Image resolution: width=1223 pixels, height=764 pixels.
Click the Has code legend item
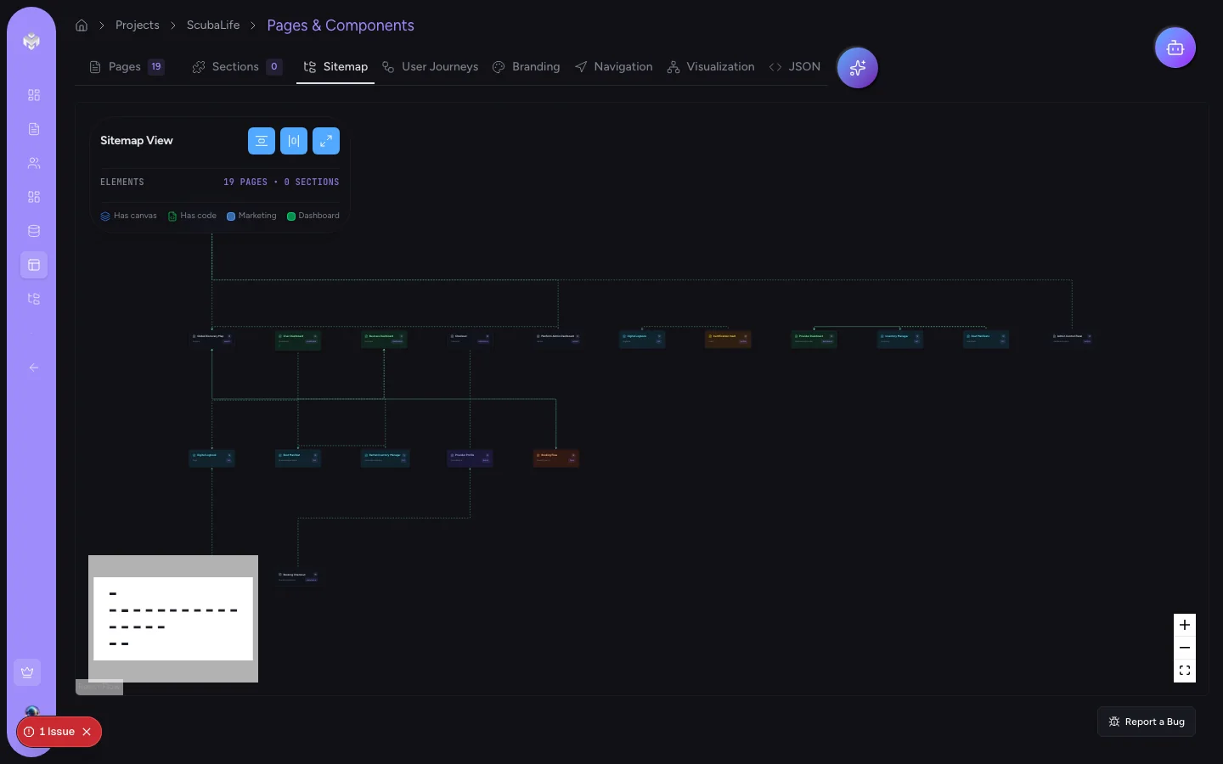(192, 216)
